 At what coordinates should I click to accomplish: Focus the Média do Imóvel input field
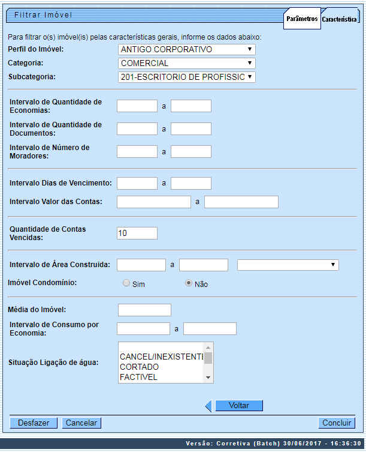click(x=144, y=310)
